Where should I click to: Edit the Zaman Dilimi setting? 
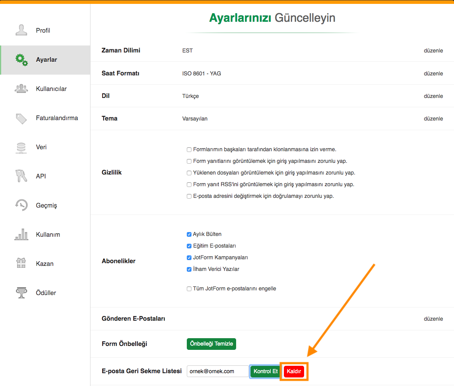(x=433, y=51)
